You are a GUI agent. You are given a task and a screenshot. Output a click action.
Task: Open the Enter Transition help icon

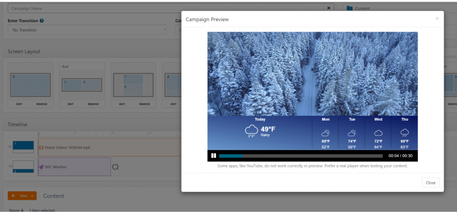(41, 21)
